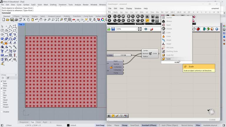Disable the End object snap
Viewport: 226px width, 127px height.
tap(2, 81)
